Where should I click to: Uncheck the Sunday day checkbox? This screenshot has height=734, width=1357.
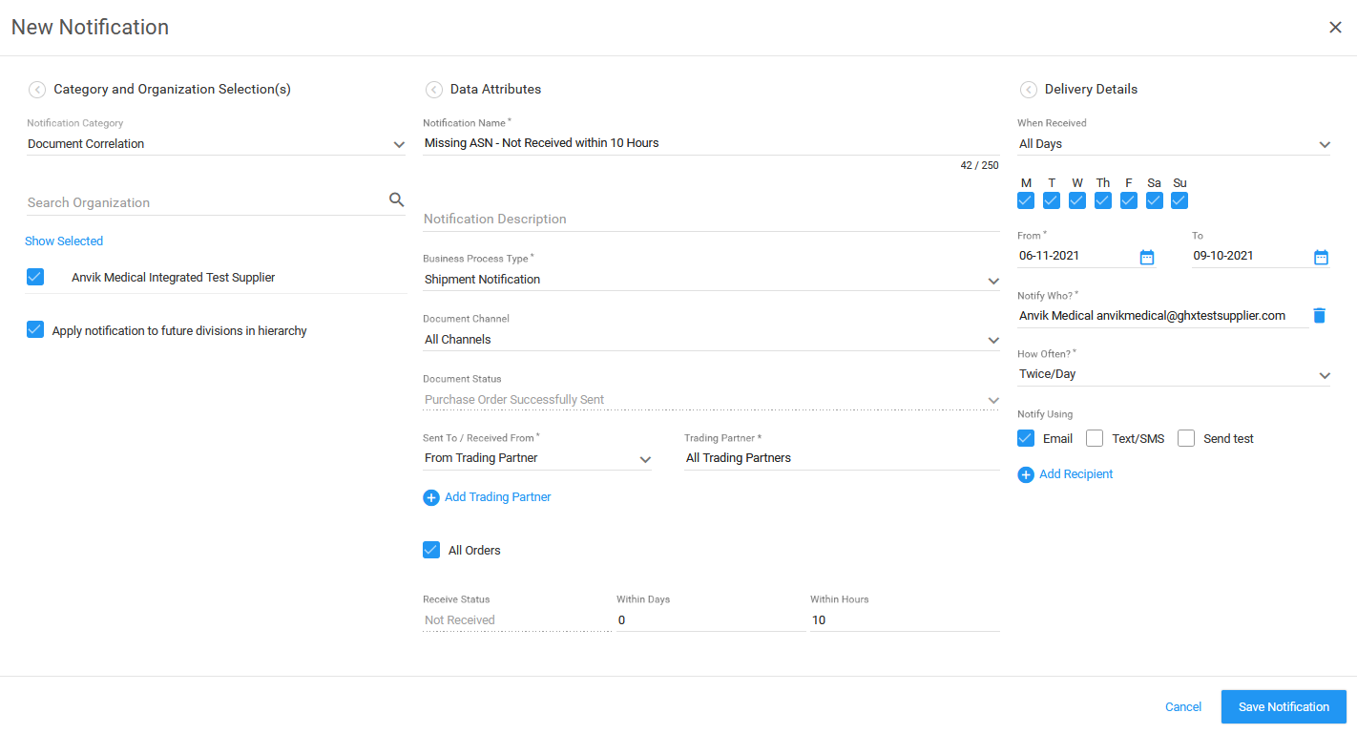(x=1180, y=200)
